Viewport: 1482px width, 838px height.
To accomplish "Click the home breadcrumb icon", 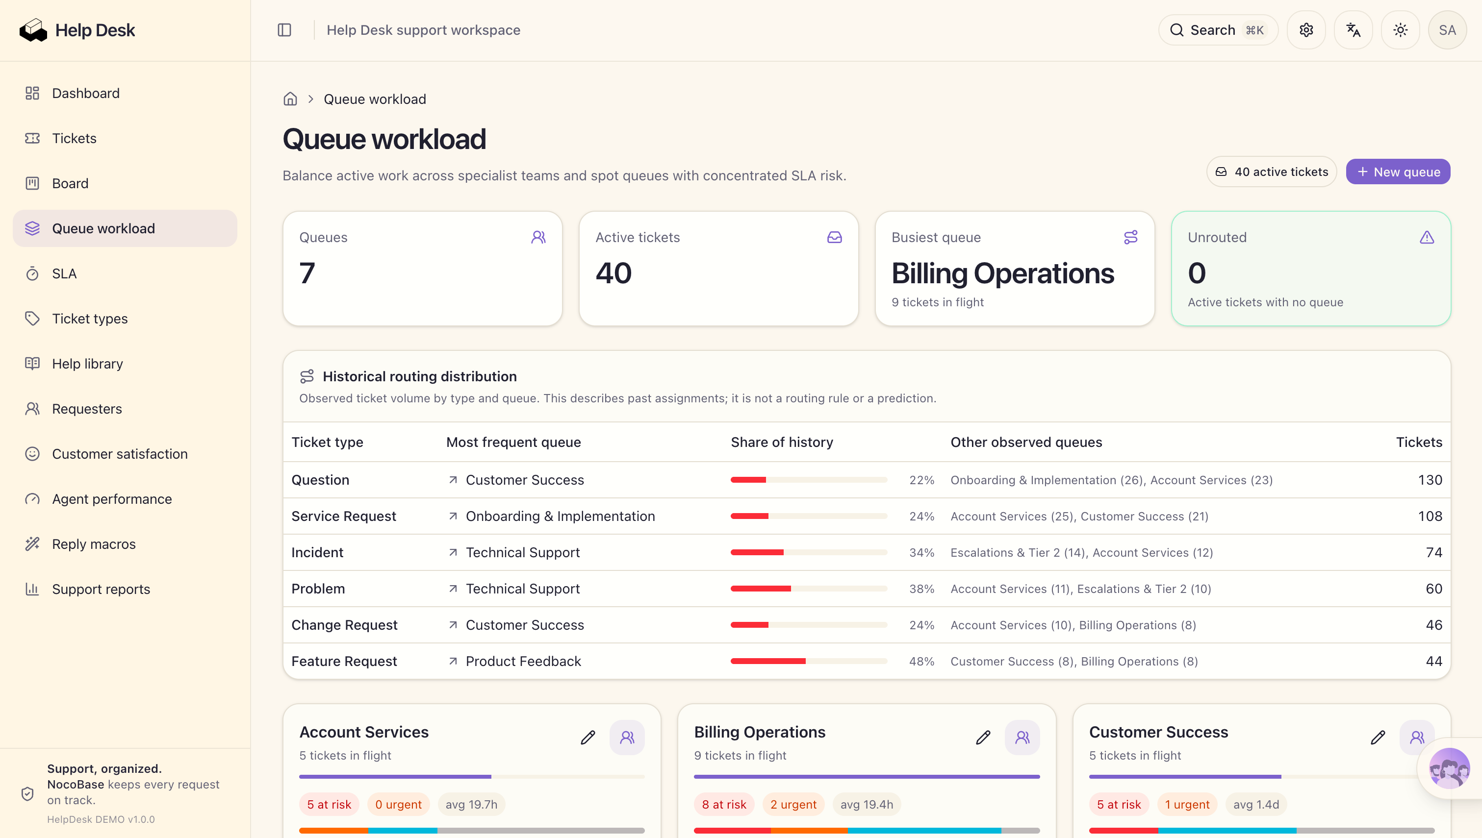I will 290,99.
